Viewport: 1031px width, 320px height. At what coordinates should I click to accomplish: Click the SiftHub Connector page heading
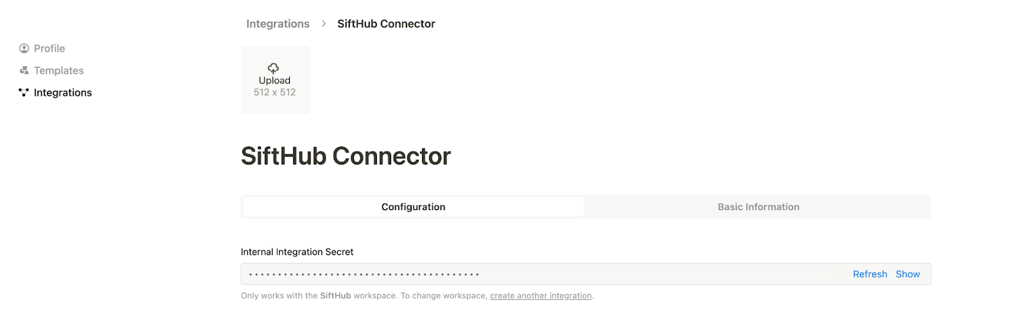pyautogui.click(x=345, y=156)
